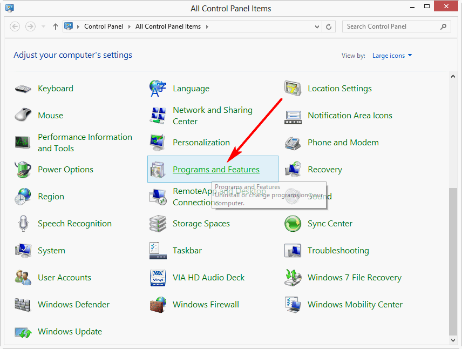The width and height of the screenshot is (462, 349).
Task: Click the Control Panel icon in address bar
Action: (69, 26)
